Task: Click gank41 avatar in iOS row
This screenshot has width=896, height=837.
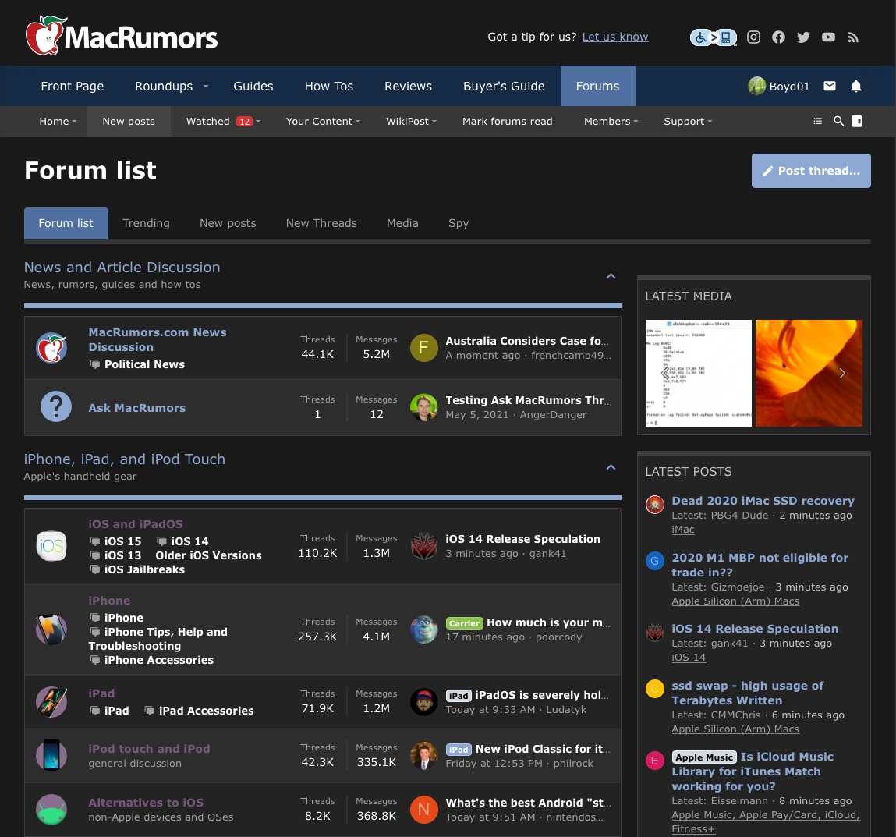Action: (424, 546)
